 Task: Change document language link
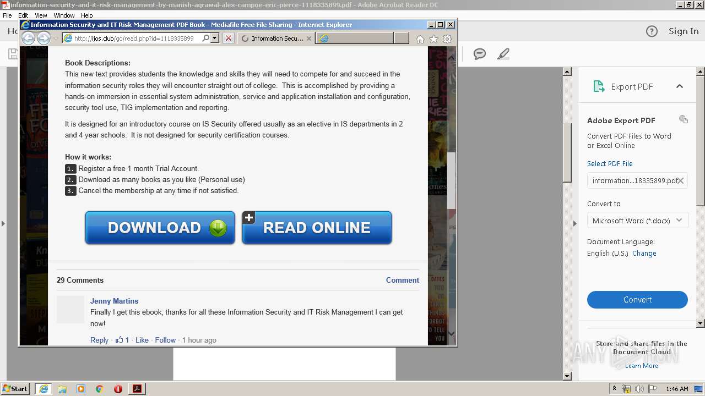tap(644, 254)
